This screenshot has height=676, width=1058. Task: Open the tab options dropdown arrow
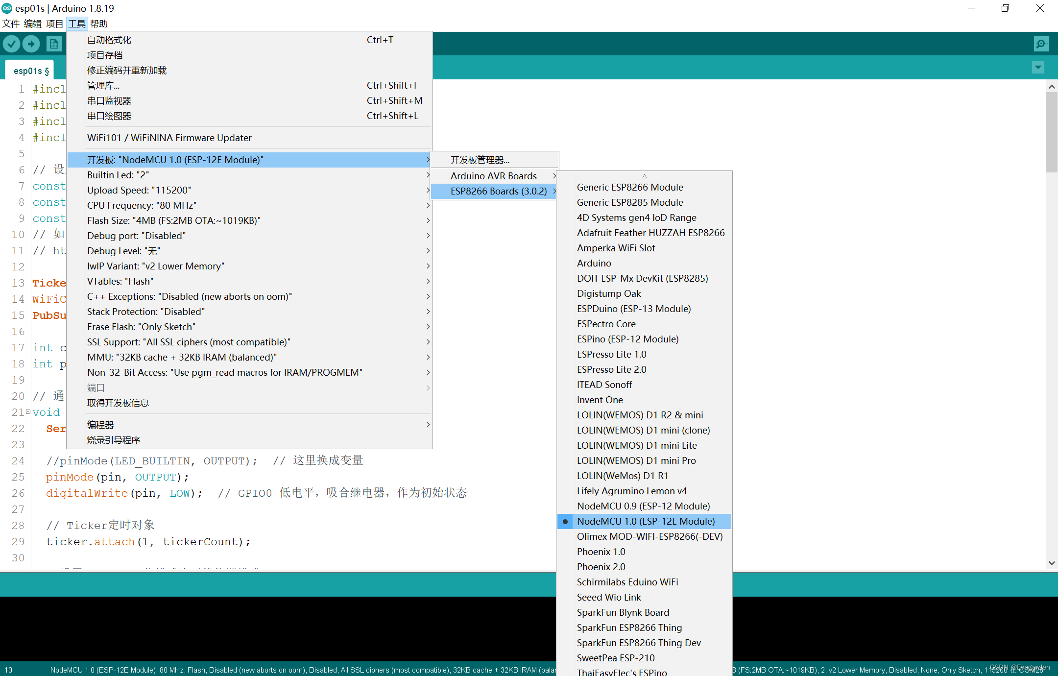[x=1038, y=68]
